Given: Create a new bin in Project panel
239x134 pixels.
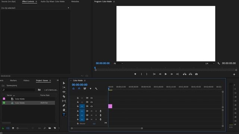Looking at the screenshot, I should [x=50, y=128].
